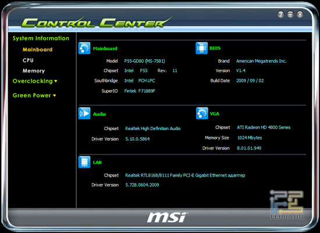Click Realtek RTL8168/8111 LAN chipset text
Image resolution: width=320 pixels, height=233 pixels.
(x=185, y=175)
